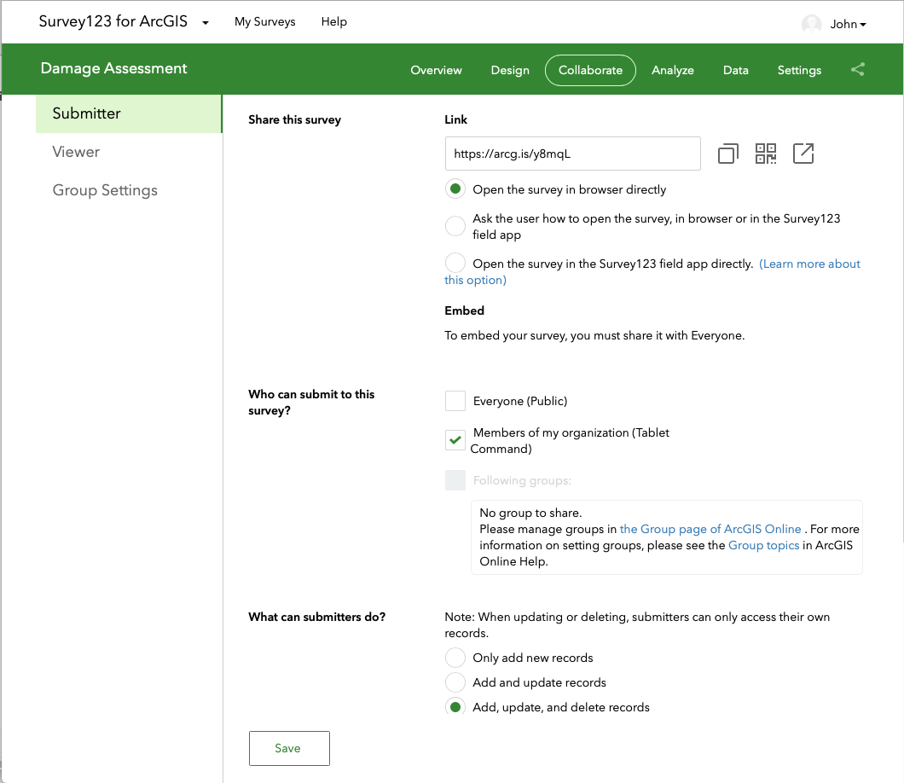Click the survey link URL text field
The height and width of the screenshot is (783, 904).
[572, 154]
